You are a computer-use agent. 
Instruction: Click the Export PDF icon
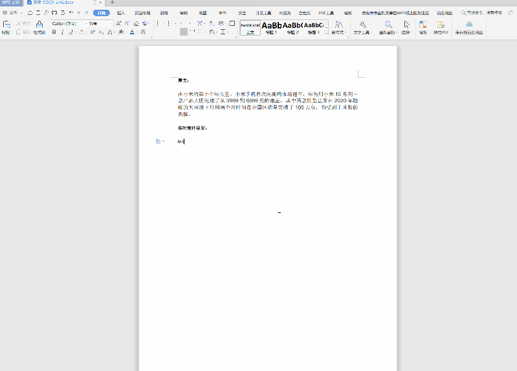pos(441,25)
